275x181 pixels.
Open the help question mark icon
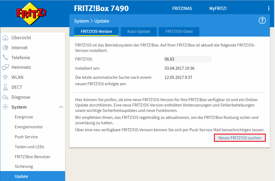click(x=262, y=21)
